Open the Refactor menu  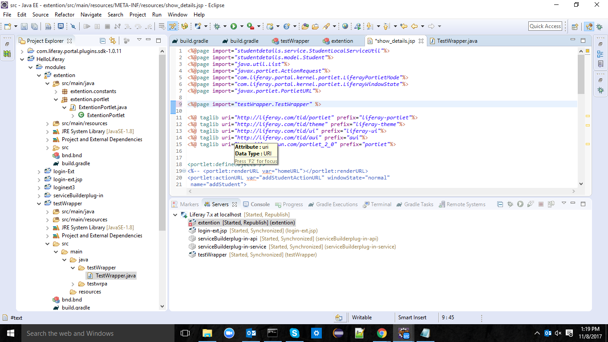pos(65,14)
